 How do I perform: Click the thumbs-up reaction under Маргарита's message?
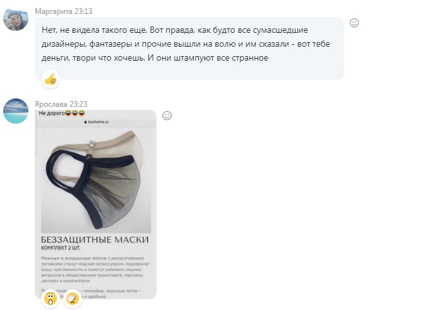click(x=51, y=80)
